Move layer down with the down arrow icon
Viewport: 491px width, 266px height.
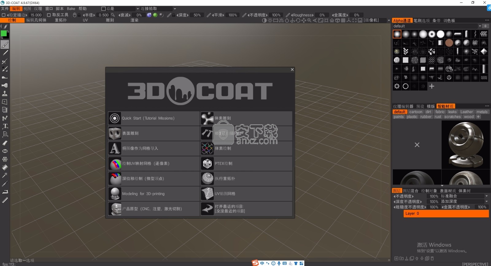click(422, 258)
